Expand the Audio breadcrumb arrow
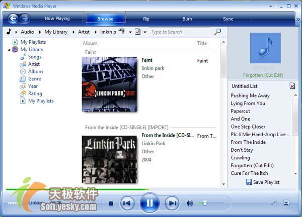The image size is (302, 217). click(17, 32)
